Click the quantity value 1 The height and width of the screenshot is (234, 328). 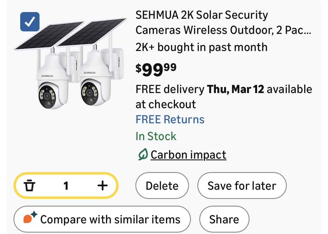[x=66, y=186]
